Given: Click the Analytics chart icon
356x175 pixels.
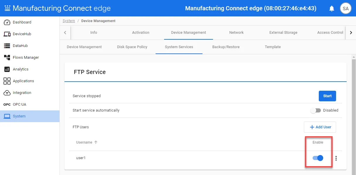Looking at the screenshot, I should pos(7,69).
